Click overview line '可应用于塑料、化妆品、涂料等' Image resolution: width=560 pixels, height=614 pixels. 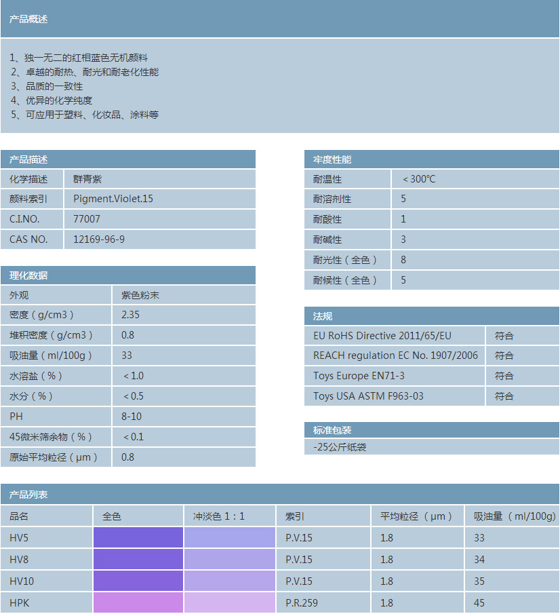(92, 115)
